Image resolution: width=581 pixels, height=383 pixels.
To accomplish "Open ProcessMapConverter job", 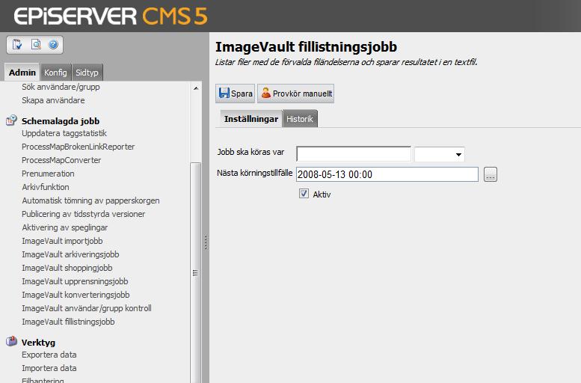I will tap(61, 160).
